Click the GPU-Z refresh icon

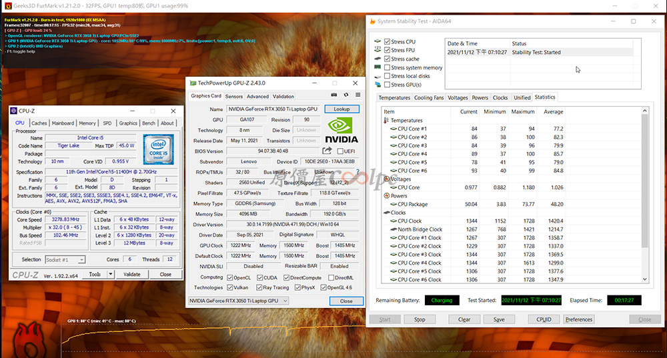346,95
